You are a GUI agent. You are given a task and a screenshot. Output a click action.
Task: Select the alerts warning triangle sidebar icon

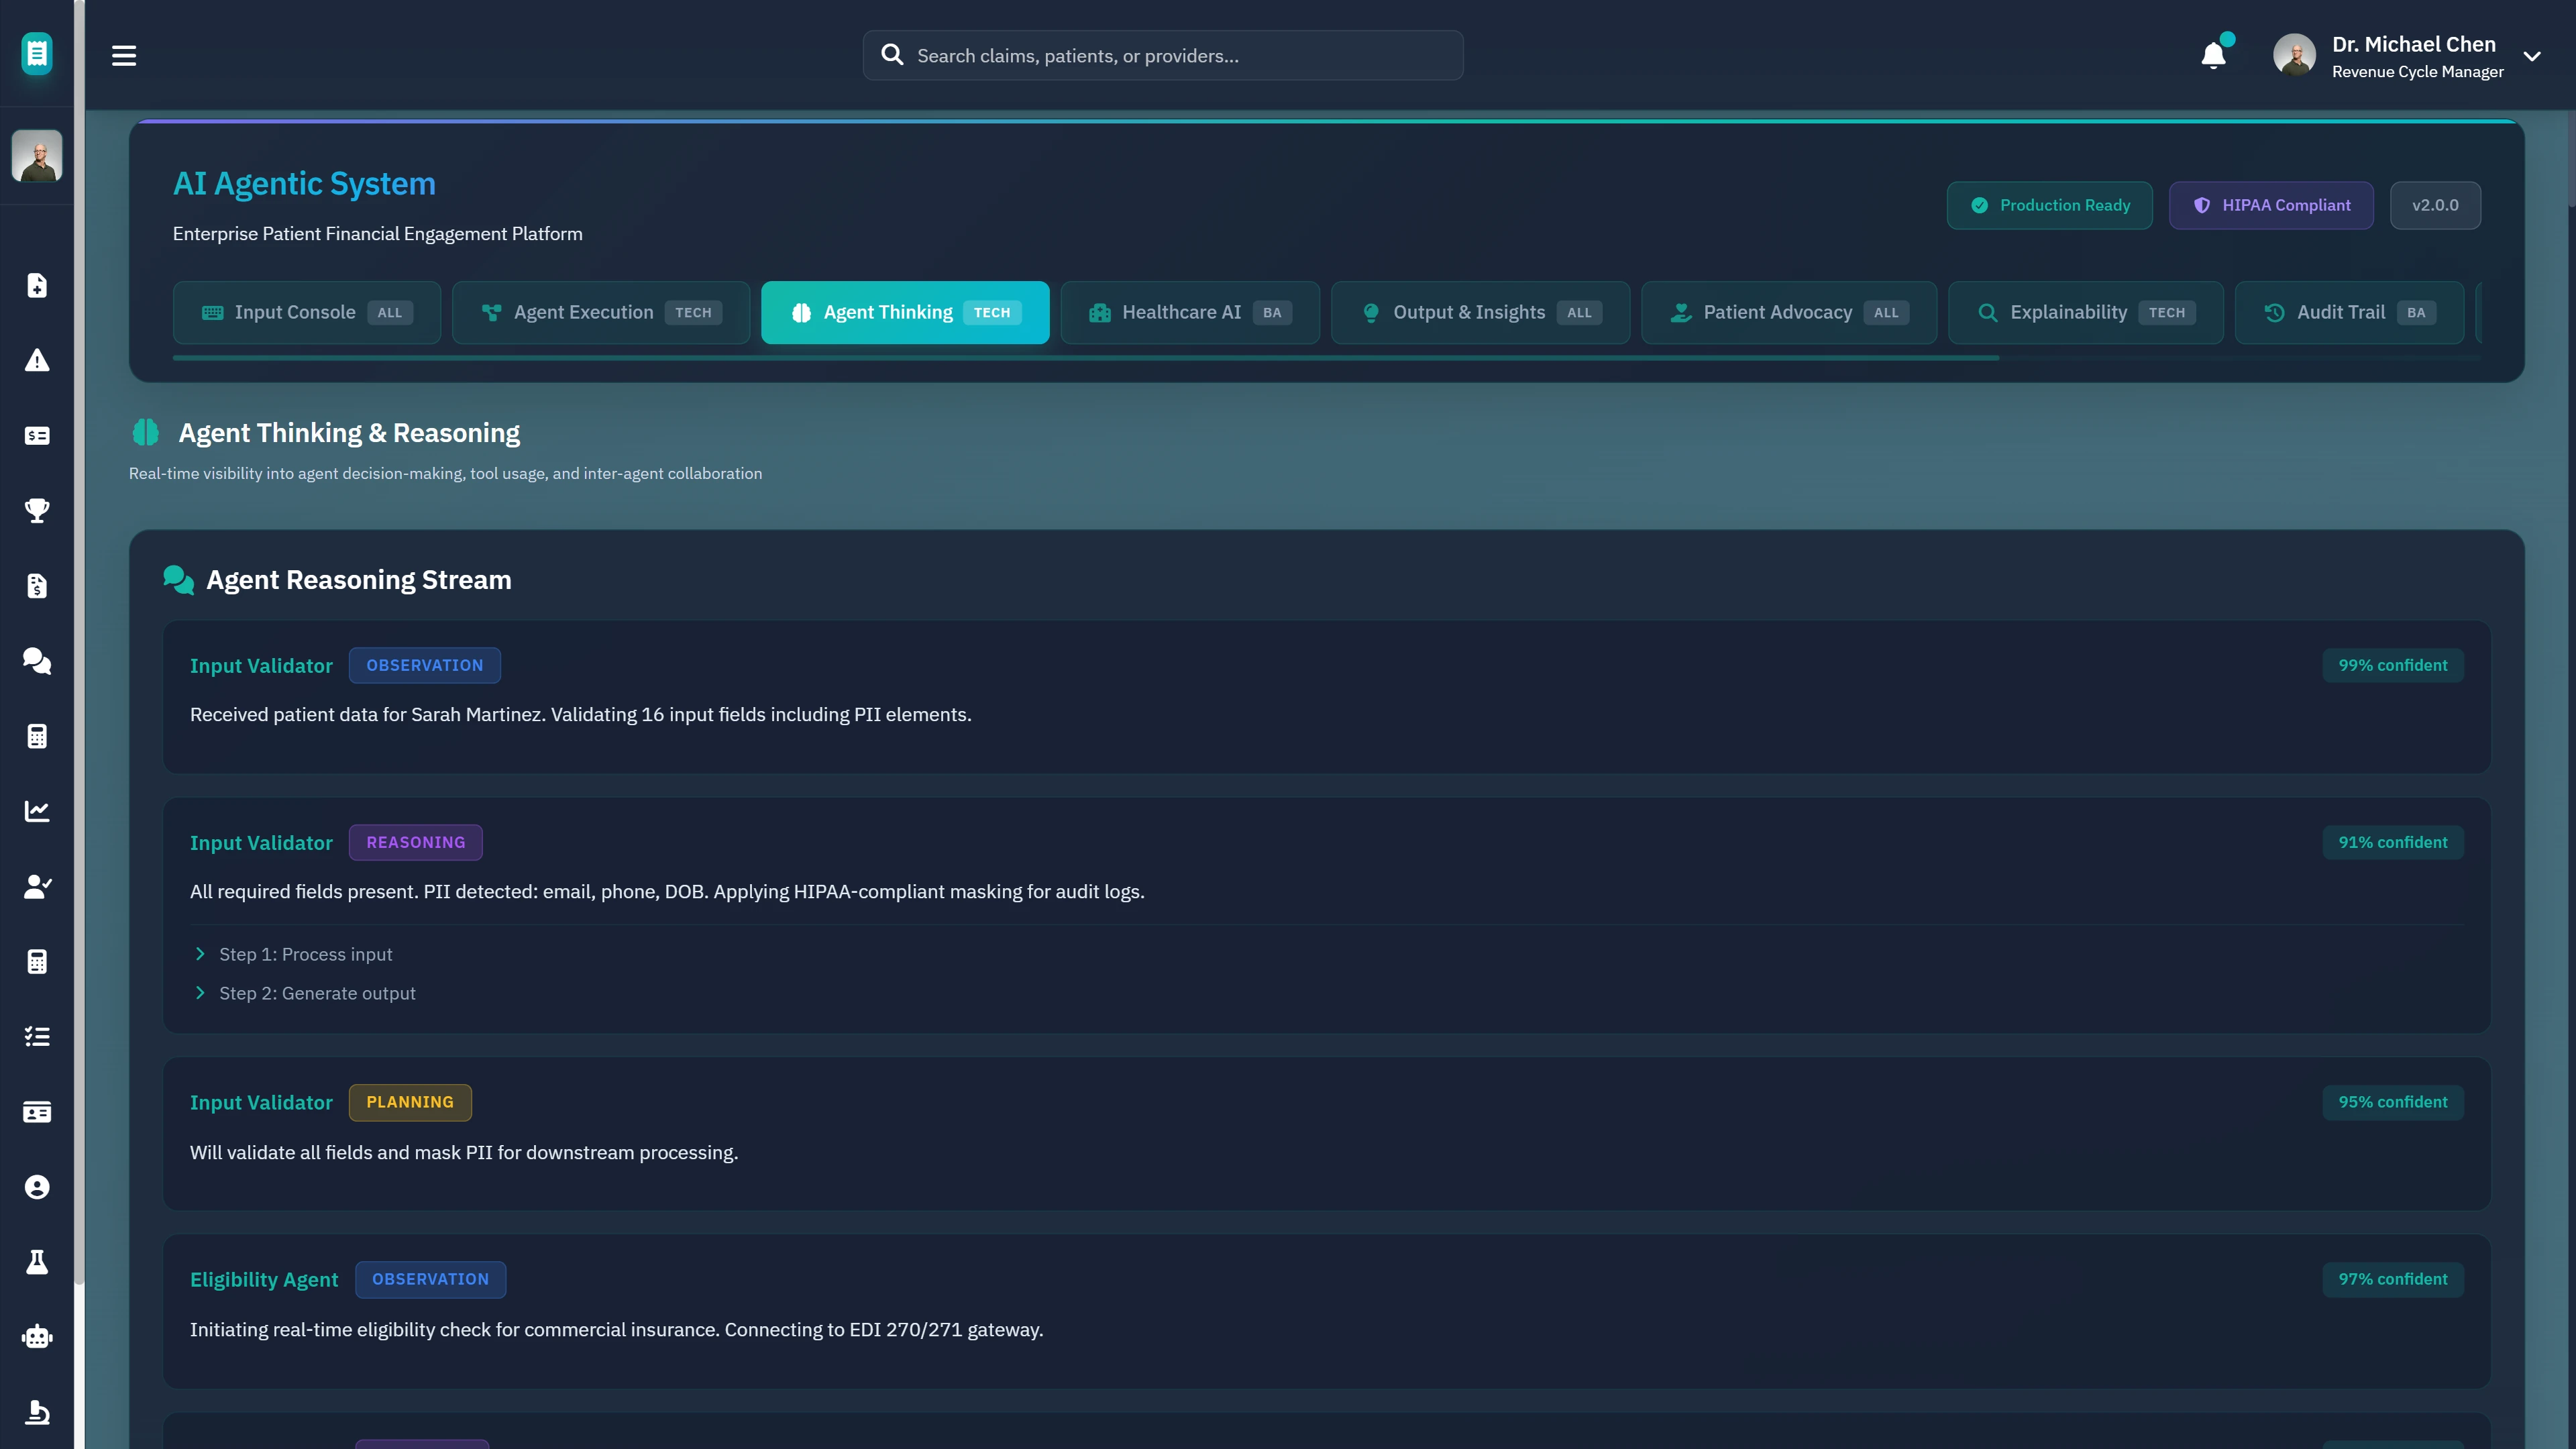[37, 361]
